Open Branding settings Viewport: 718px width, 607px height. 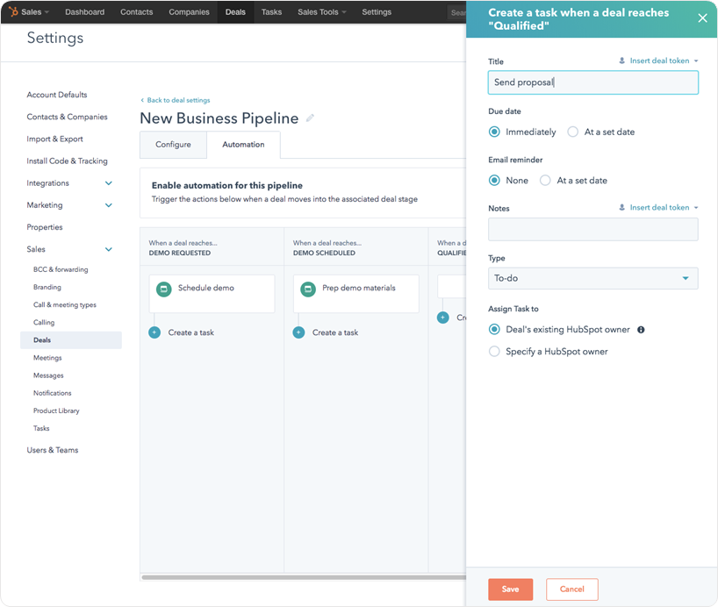[47, 287]
